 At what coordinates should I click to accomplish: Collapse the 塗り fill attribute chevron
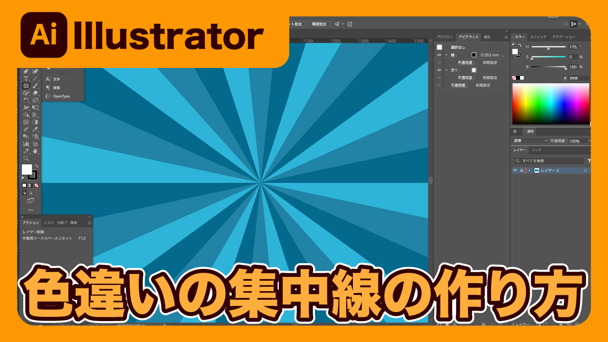[446, 70]
